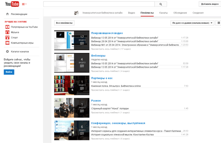This screenshot has height=143, width=221.
Task: Open Рекомендации home icon in sidebar
Action: 7,14
